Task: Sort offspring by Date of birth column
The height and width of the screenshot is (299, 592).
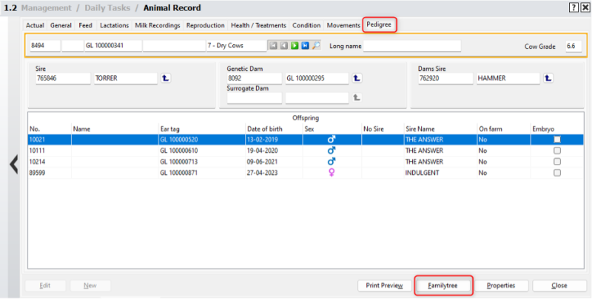Action: click(x=265, y=128)
